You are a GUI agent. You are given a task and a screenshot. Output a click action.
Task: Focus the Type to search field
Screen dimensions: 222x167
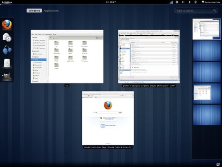point(196,11)
